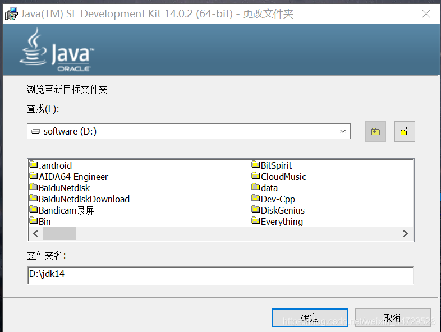This screenshot has height=332, width=441.
Task: Click the folder list left scroll arrow
Action: 36,233
